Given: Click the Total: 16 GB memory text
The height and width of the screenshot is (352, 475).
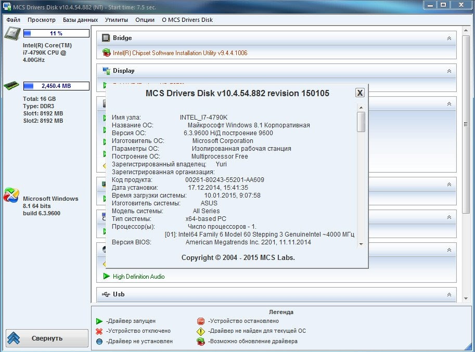Looking at the screenshot, I should 39,99.
